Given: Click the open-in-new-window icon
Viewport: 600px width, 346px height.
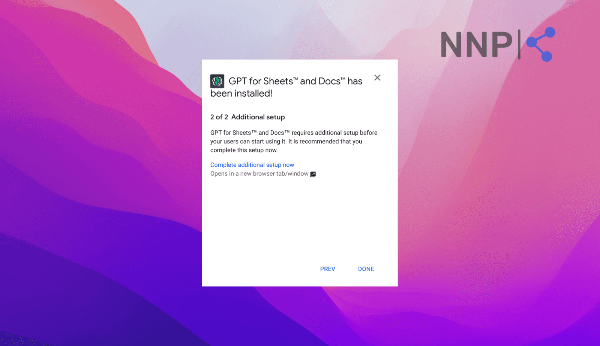Looking at the screenshot, I should [313, 174].
